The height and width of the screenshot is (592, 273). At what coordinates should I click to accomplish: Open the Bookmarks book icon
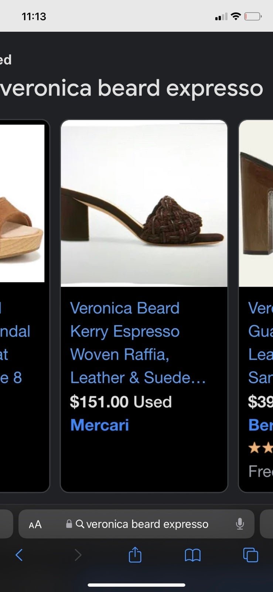click(x=192, y=555)
